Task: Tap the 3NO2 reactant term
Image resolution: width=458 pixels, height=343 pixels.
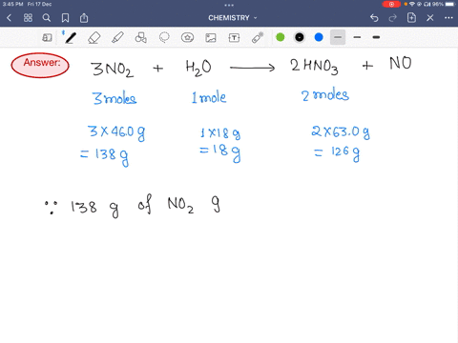Action: coord(113,70)
